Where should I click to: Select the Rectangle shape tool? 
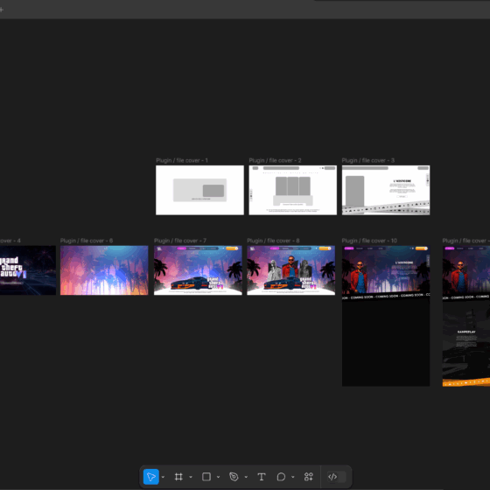tap(206, 477)
